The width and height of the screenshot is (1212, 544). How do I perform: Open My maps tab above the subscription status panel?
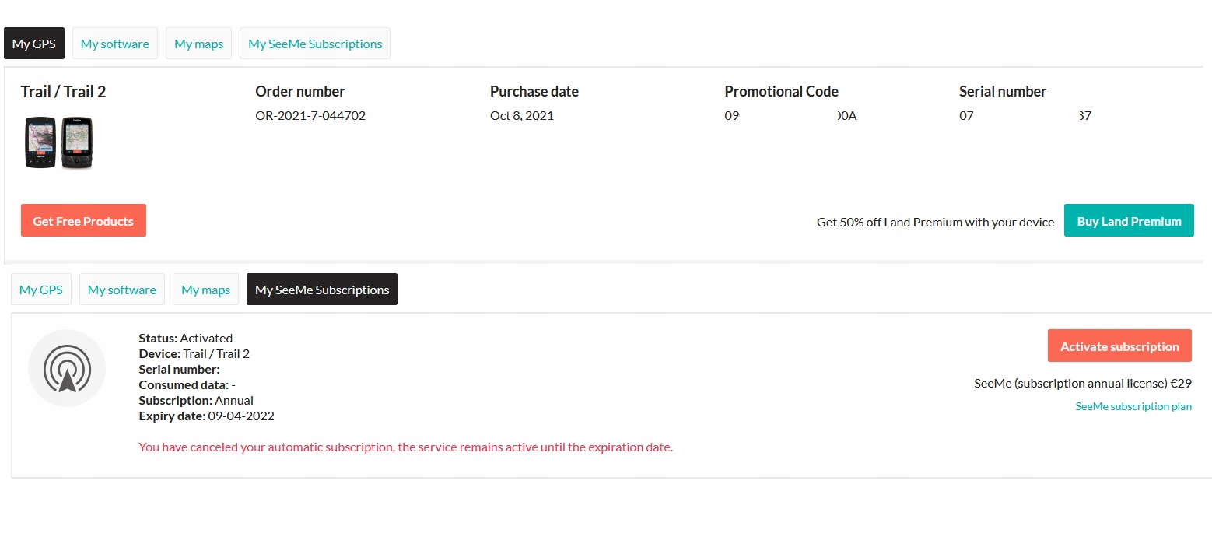coord(206,290)
